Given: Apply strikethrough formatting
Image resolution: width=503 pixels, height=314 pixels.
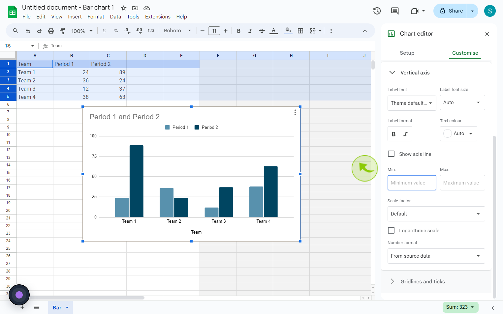Looking at the screenshot, I should 262,31.
